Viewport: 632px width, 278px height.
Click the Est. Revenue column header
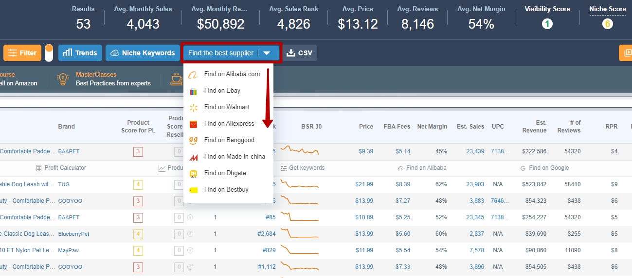click(x=535, y=127)
